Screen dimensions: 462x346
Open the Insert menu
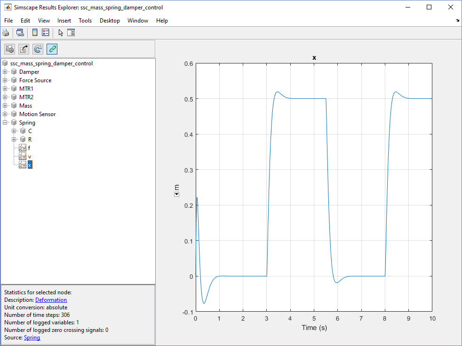(64, 21)
